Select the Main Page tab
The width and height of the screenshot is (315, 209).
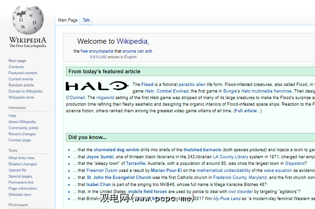click(68, 20)
